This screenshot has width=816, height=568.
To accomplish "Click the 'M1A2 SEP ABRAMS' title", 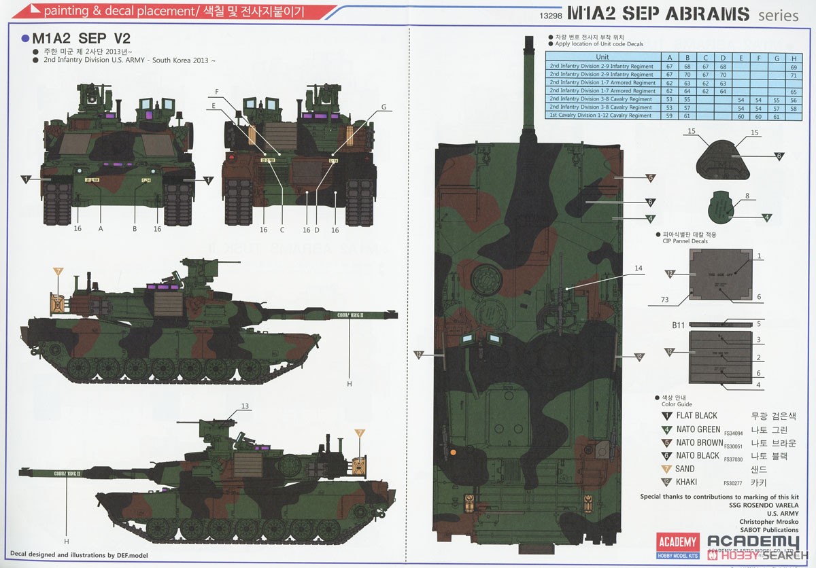I will tap(658, 14).
